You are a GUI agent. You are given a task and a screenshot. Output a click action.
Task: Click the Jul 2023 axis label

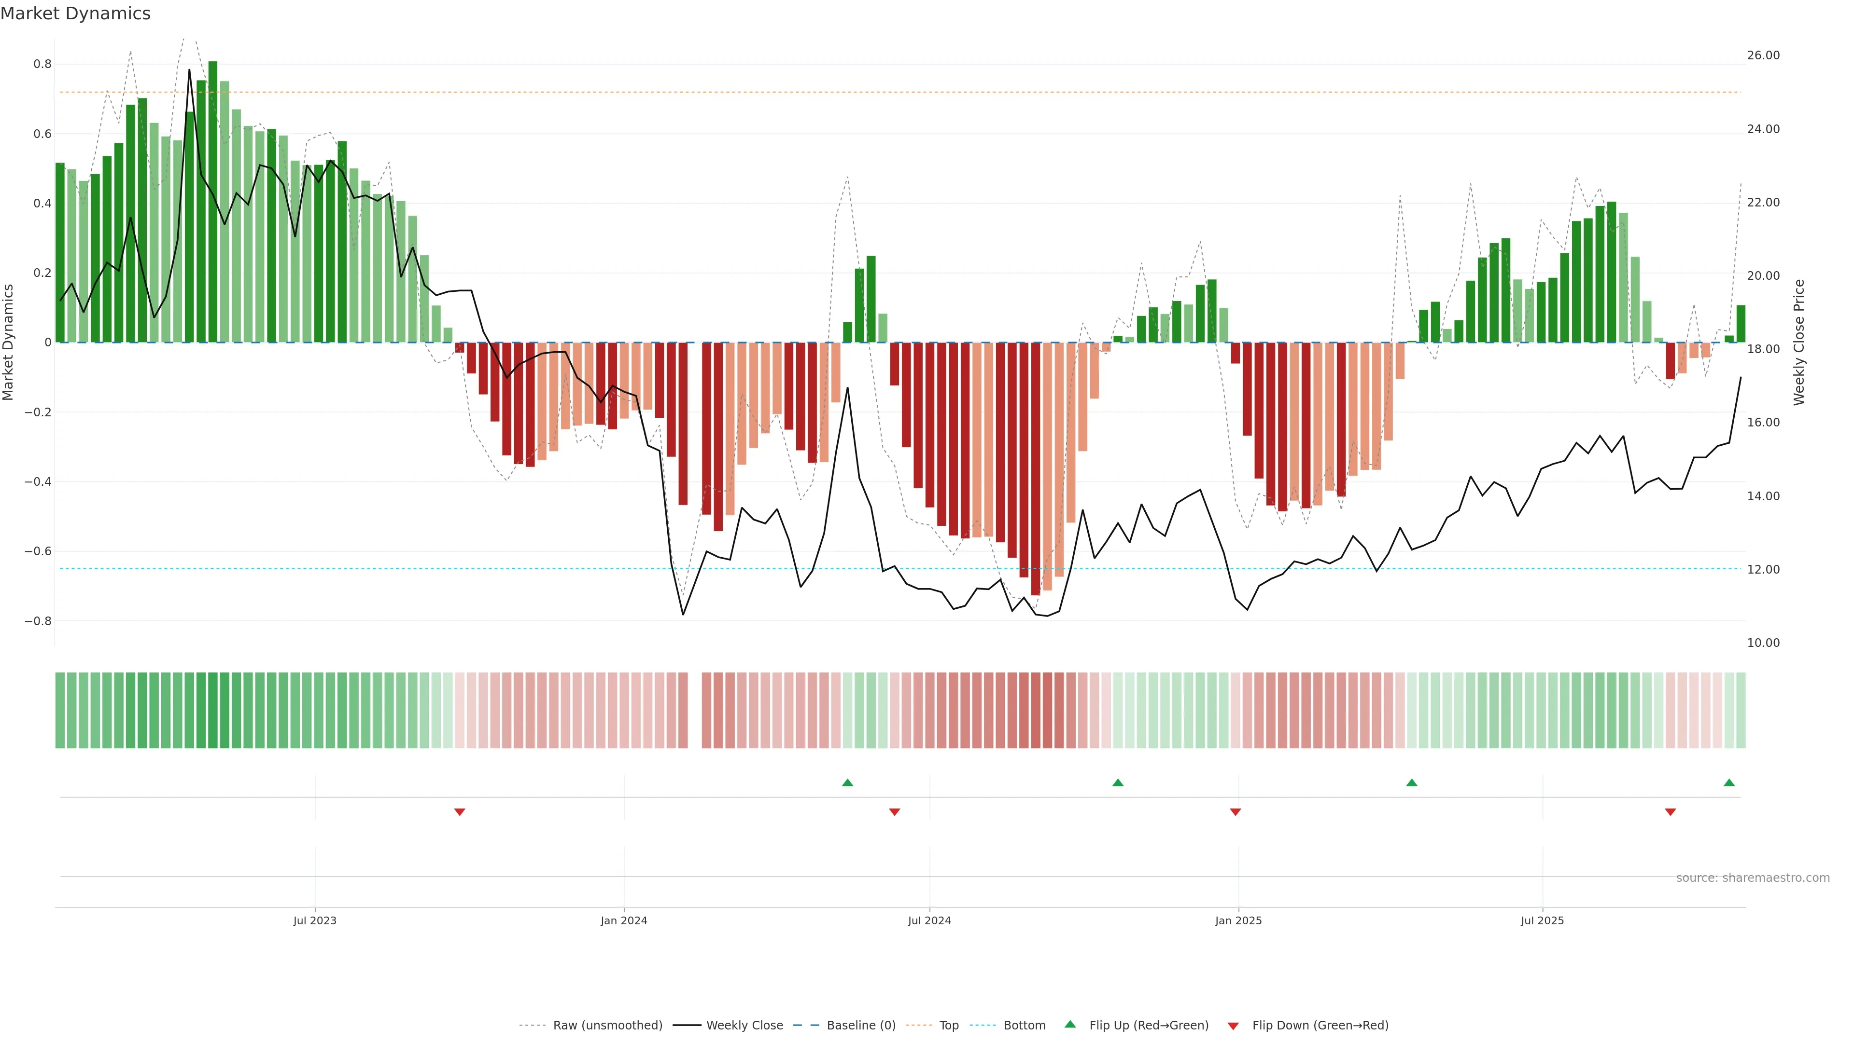(314, 920)
